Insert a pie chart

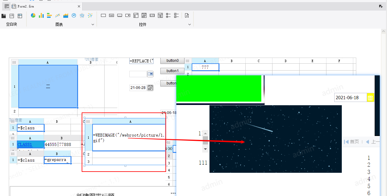coord(33,15)
